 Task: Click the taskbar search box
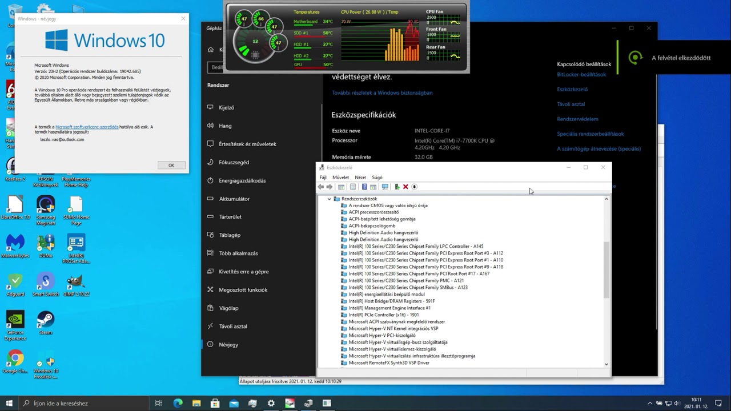(83, 403)
